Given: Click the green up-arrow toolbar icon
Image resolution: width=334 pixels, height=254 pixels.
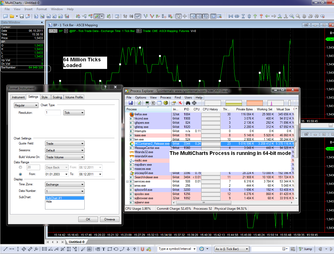Looking at the screenshot, I should coord(255,16).
